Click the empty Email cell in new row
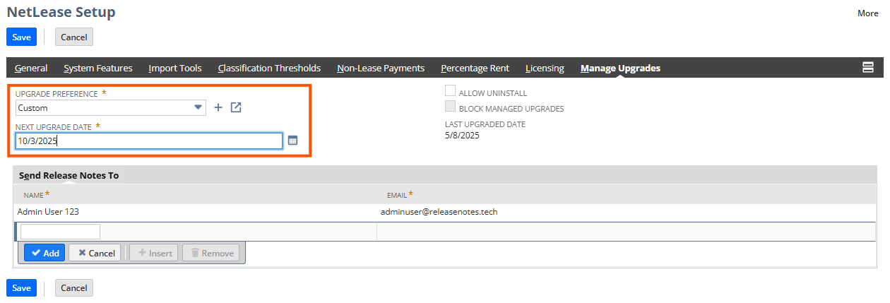This screenshot has width=890, height=303. coord(626,232)
